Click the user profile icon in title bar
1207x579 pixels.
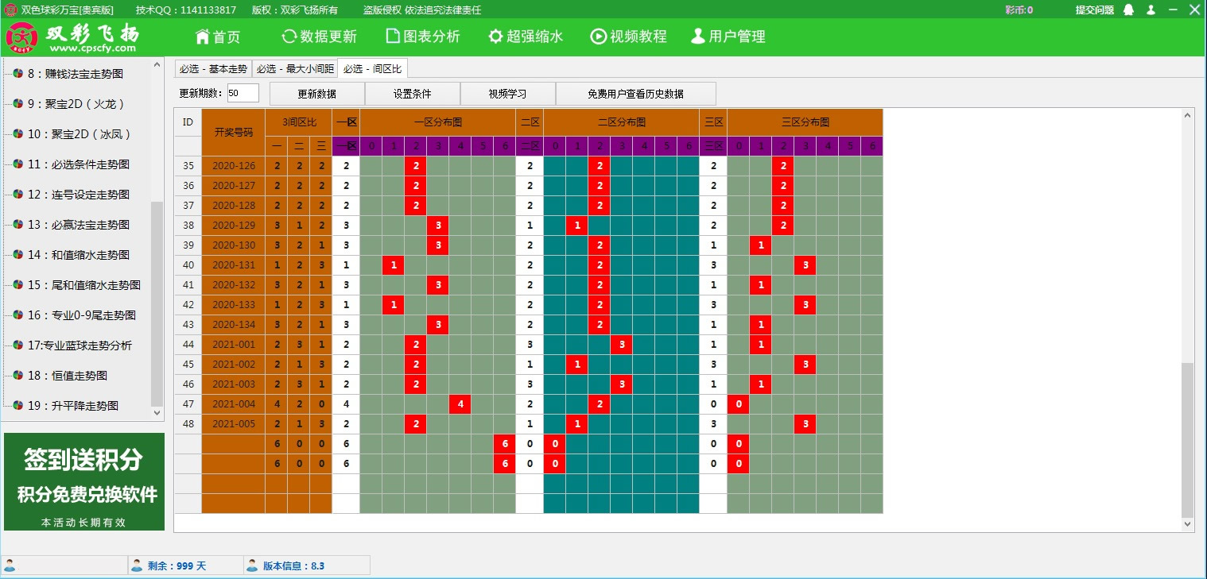click(x=1151, y=10)
